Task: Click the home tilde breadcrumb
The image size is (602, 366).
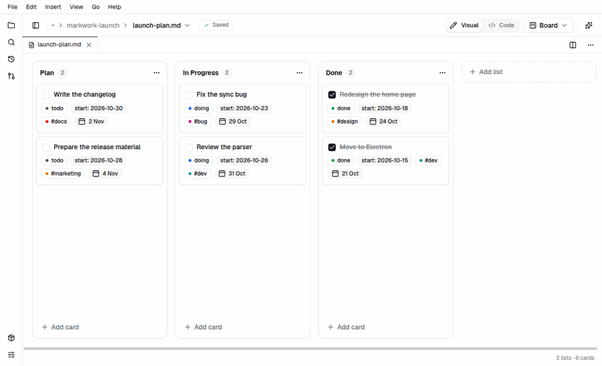Action: click(53, 25)
